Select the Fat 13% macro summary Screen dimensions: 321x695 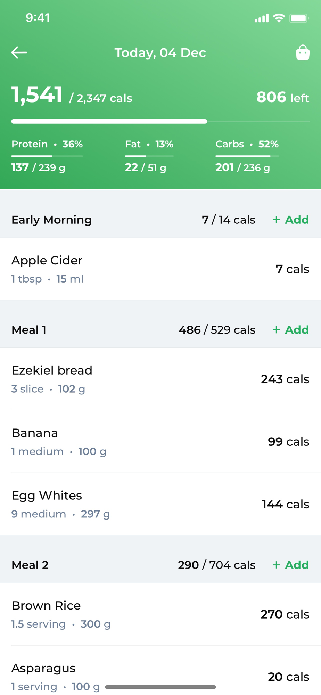[x=149, y=144]
